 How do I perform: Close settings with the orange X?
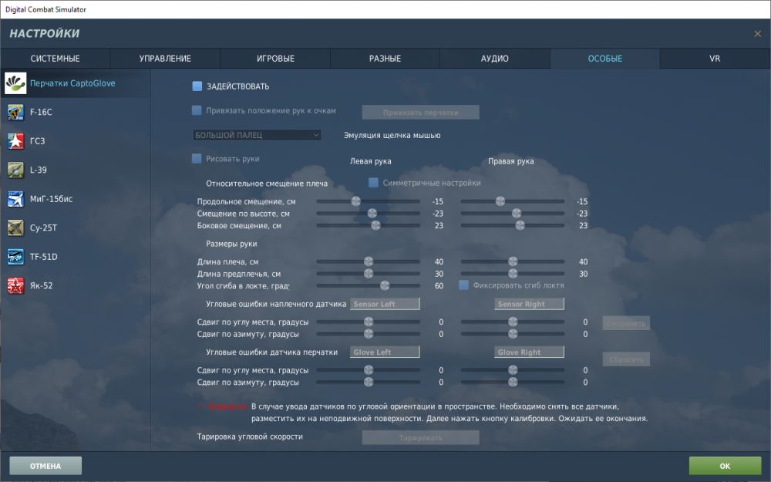coord(757,33)
